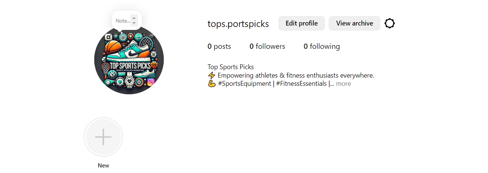Click the Empowering athletes bio line
The height and width of the screenshot is (173, 488).
[296, 75]
